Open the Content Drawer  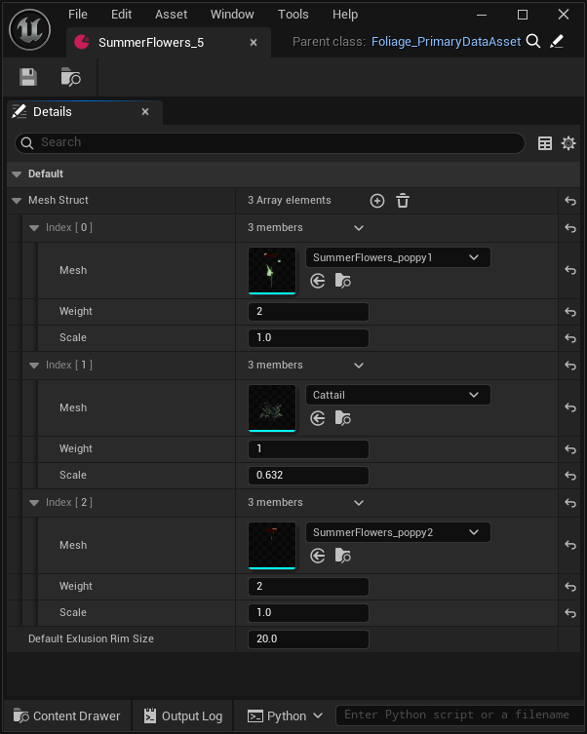(x=67, y=715)
